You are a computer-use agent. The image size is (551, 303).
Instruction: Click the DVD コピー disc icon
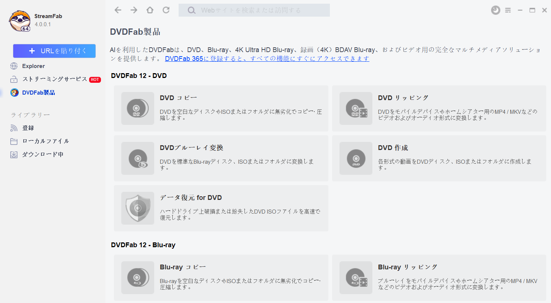(138, 108)
